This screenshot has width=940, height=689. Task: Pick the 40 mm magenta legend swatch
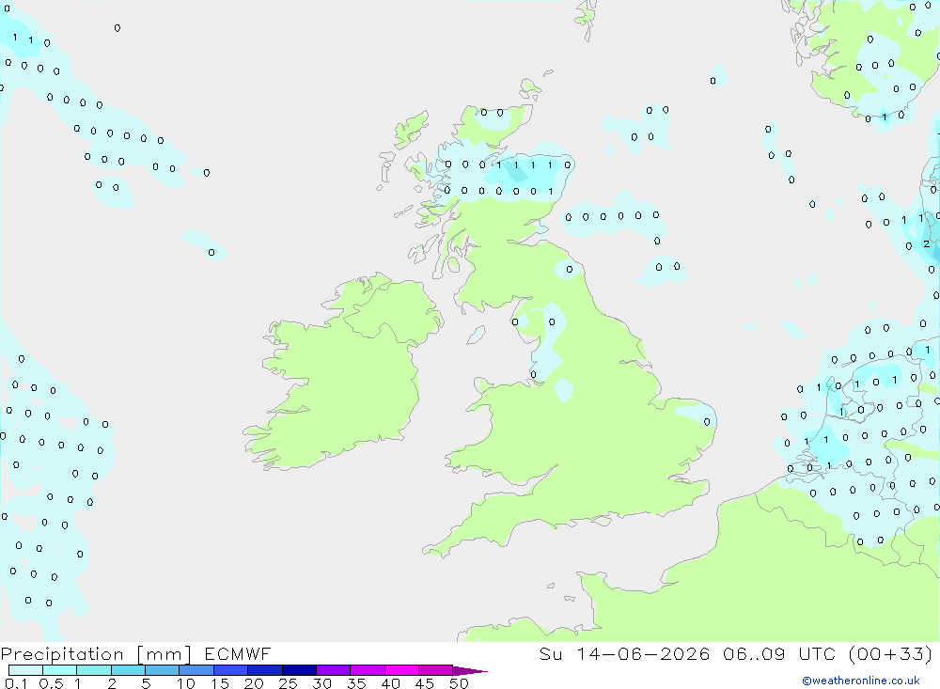tap(401, 670)
